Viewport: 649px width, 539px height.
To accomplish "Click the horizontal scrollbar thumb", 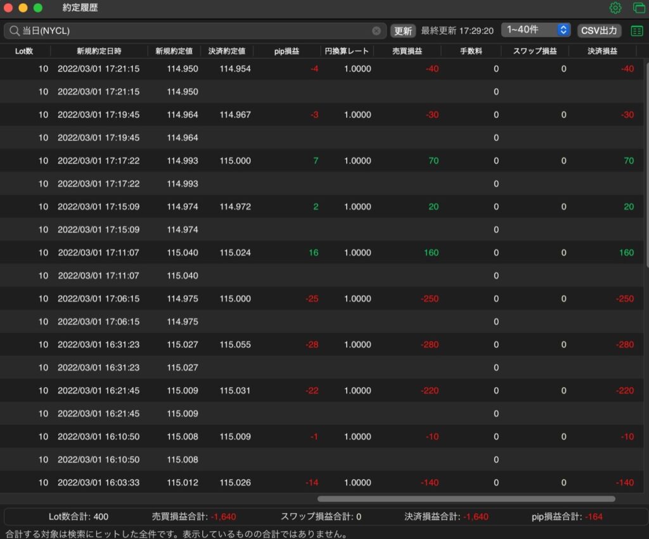I will point(466,499).
